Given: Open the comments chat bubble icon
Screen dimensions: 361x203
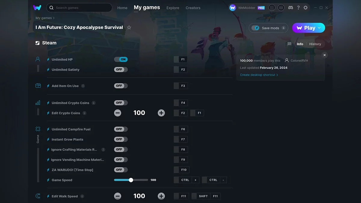Looking at the screenshot, I should [x=289, y=44].
